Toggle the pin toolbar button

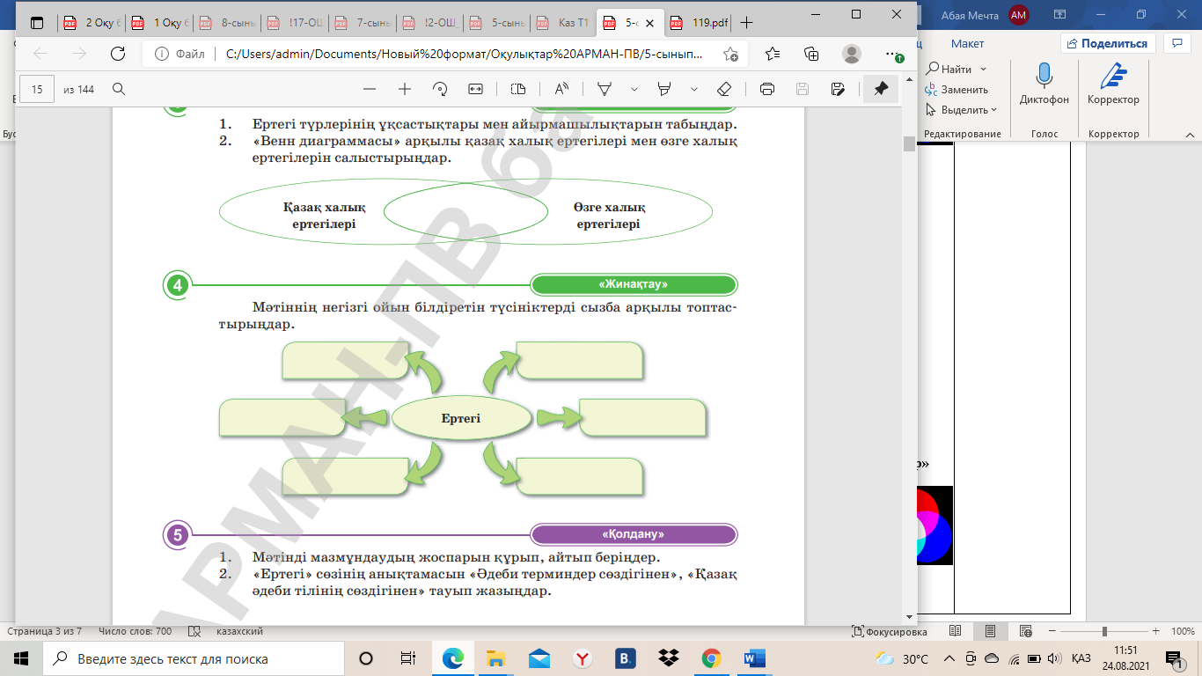tap(881, 89)
